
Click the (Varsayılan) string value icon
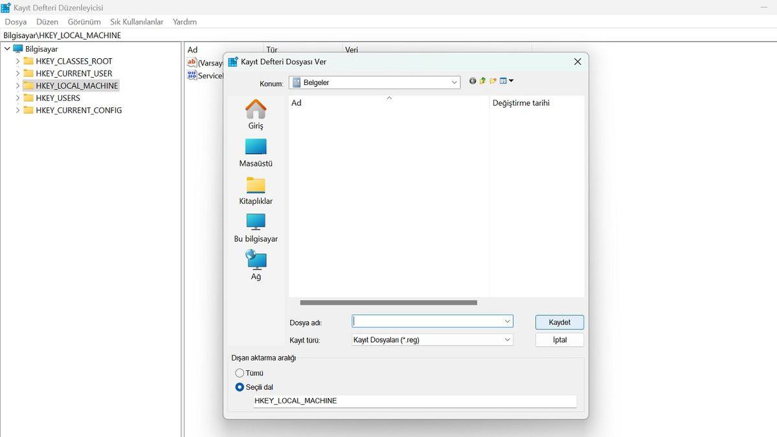192,62
